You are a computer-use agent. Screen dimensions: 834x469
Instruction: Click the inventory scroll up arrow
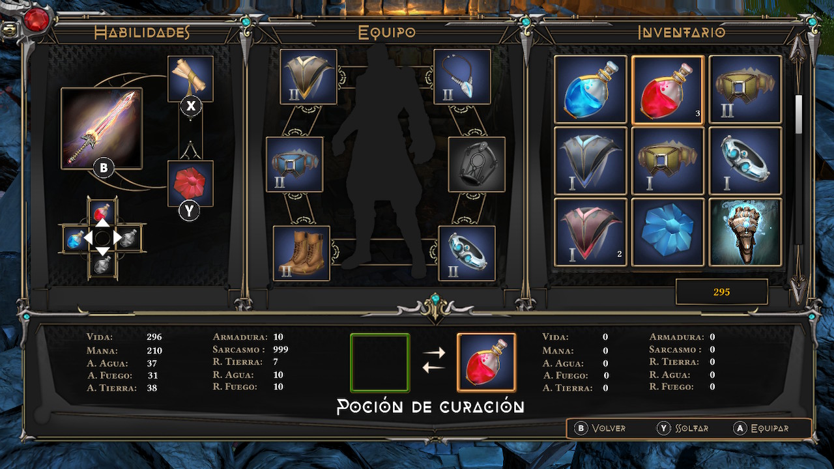[799, 49]
